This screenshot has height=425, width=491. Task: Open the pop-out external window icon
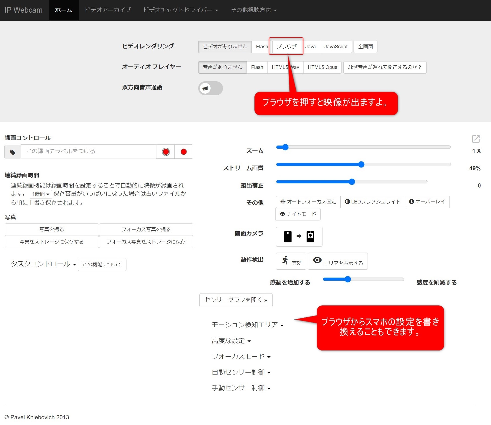point(476,139)
